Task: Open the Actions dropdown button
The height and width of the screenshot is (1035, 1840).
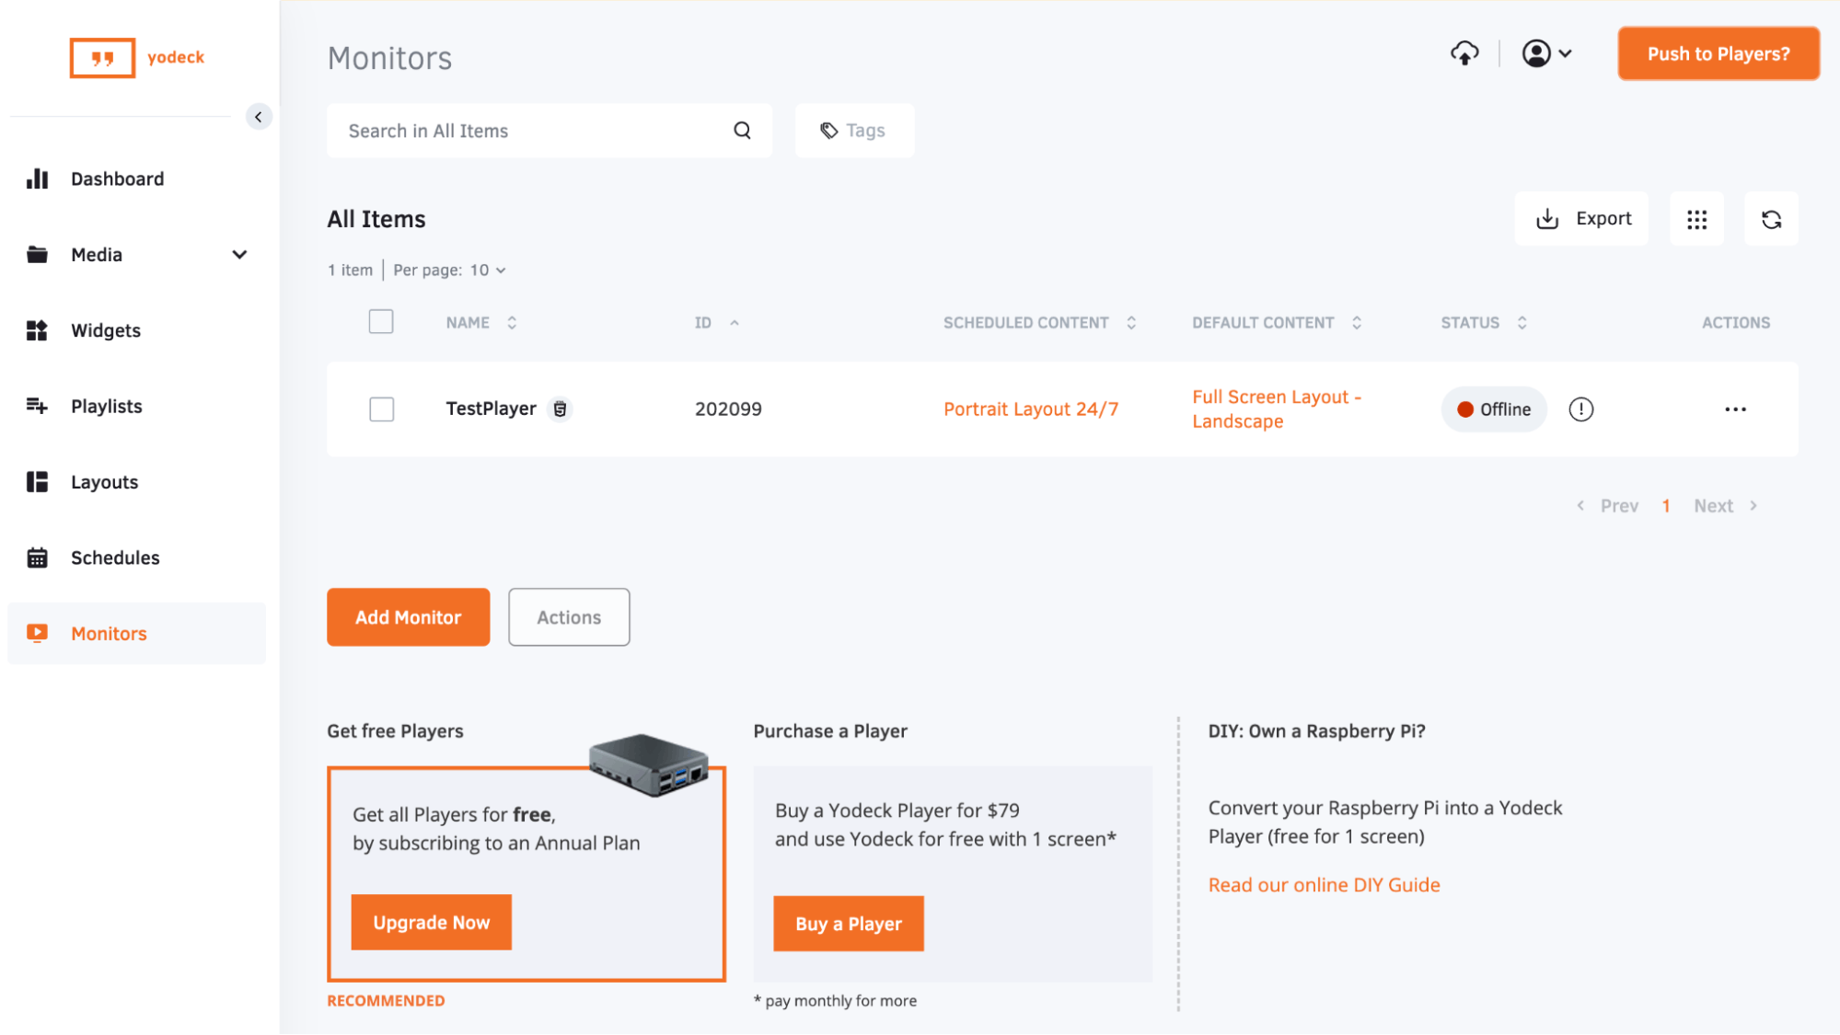Action: pos(569,617)
